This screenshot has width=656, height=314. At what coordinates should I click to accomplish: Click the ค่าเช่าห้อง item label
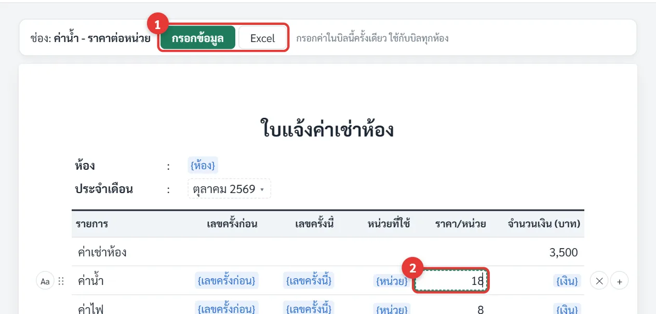click(101, 253)
